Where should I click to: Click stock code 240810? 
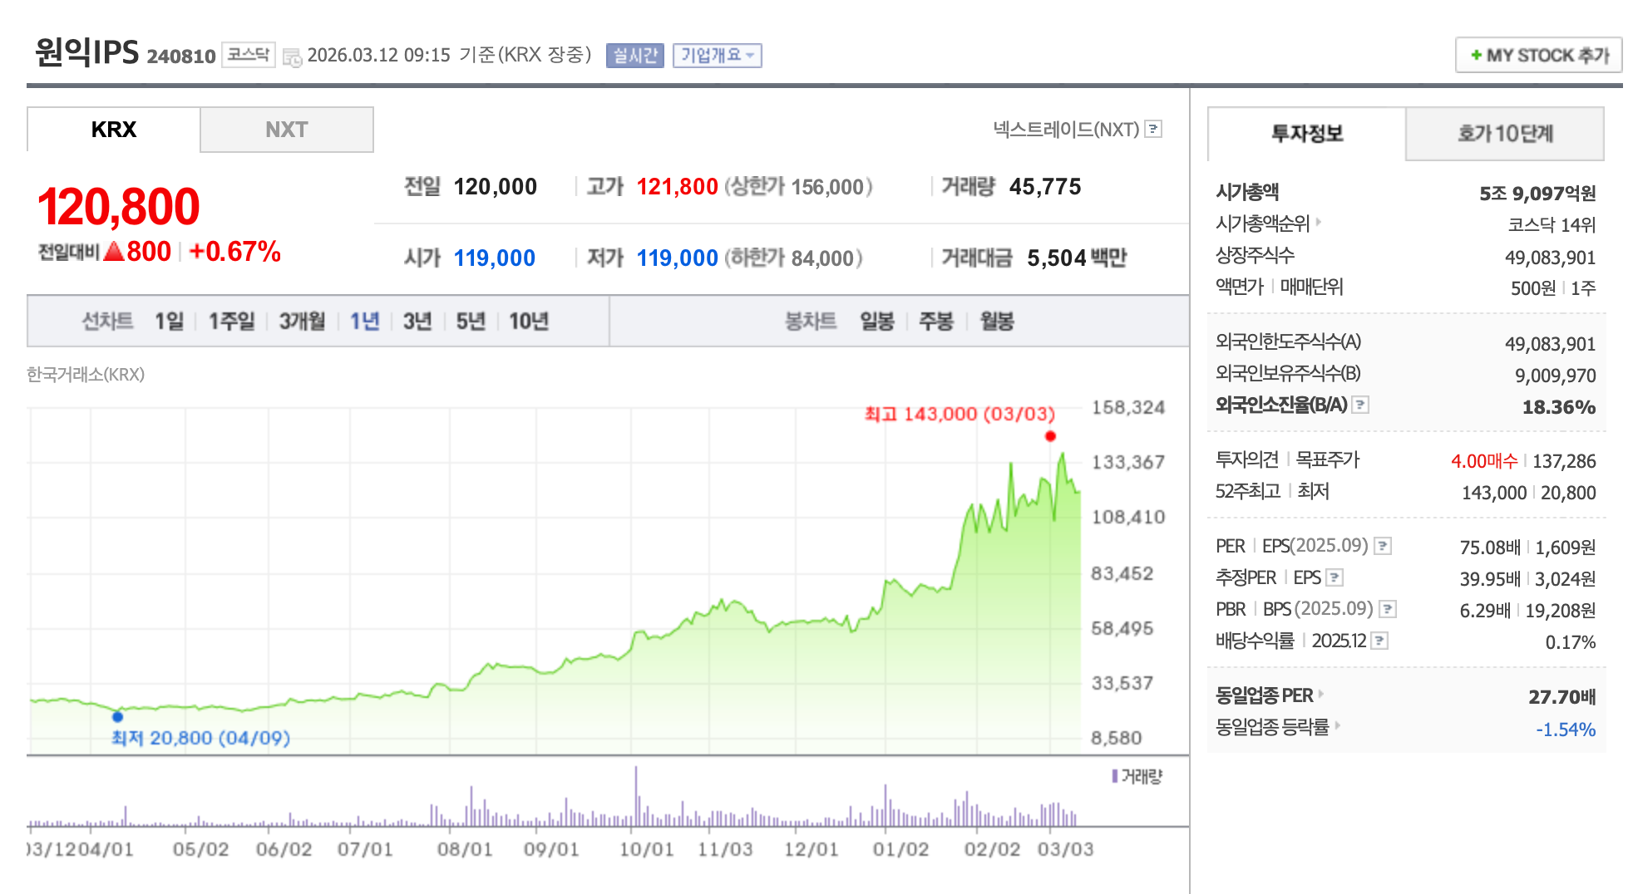coord(181,56)
